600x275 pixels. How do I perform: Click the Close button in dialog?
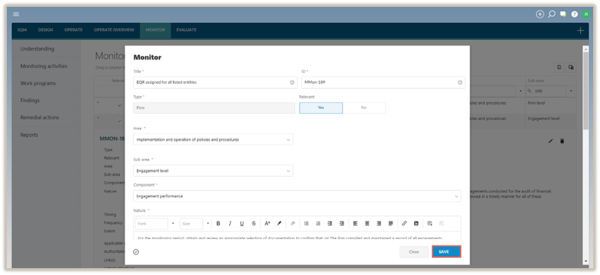coord(413,252)
